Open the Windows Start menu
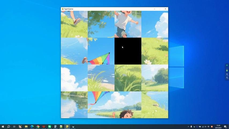Screen dimensions: 229x129 click(3, 127)
